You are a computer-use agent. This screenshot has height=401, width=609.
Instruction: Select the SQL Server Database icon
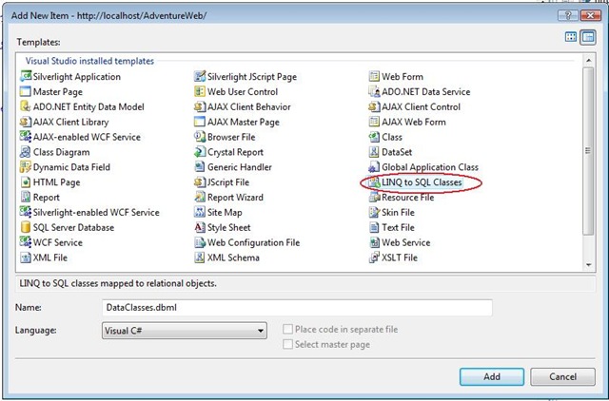click(x=25, y=228)
